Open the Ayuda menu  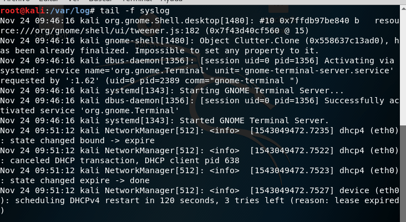coord(171,1)
